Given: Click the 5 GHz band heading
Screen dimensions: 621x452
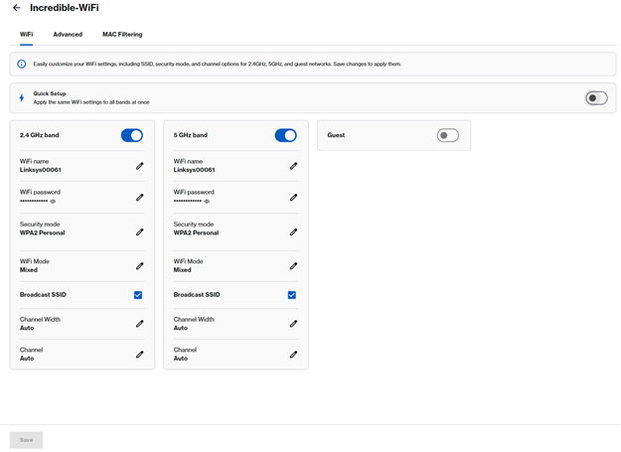Looking at the screenshot, I should 191,135.
